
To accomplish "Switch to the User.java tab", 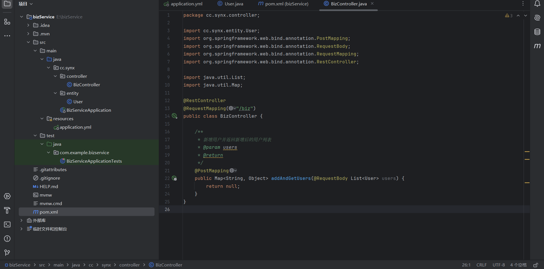I will tap(230, 4).
